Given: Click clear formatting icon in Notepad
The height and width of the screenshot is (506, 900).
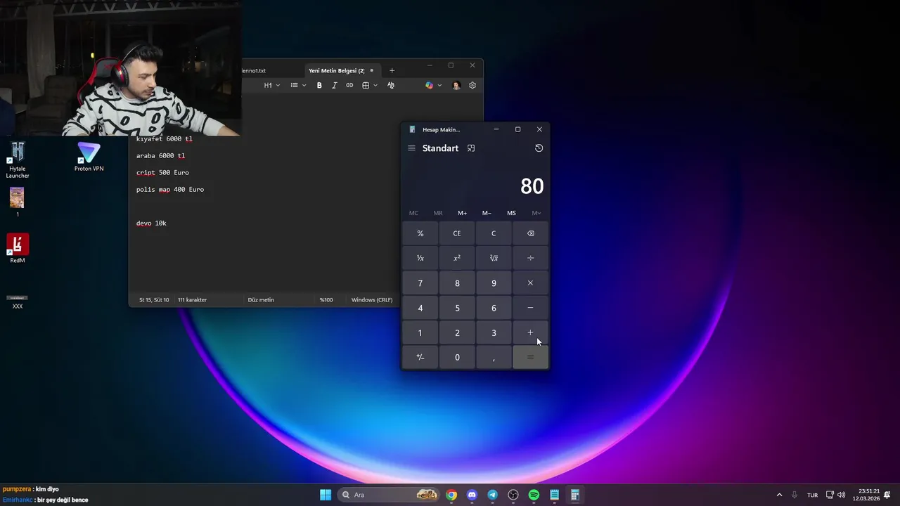Looking at the screenshot, I should point(391,85).
